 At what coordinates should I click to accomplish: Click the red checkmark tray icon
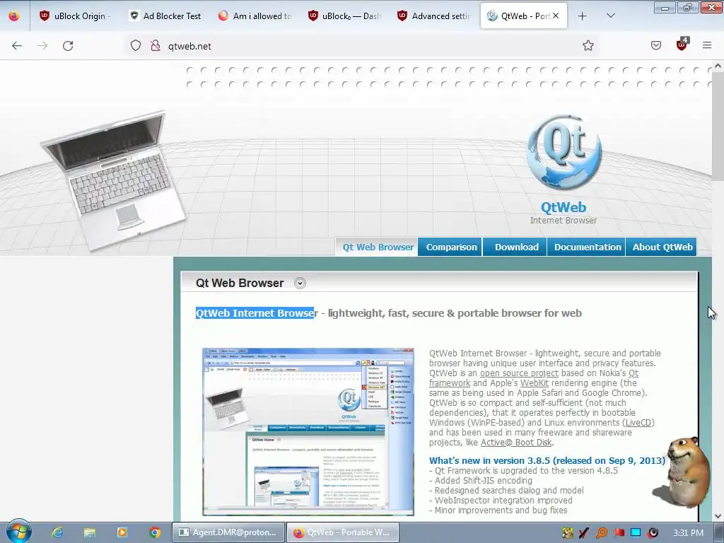(x=583, y=533)
